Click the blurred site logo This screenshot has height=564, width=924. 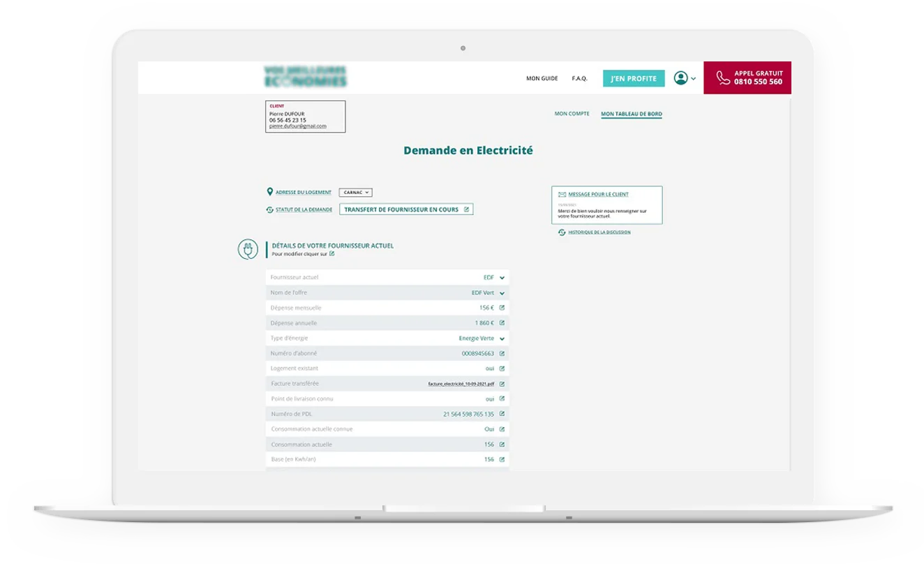[x=306, y=77]
